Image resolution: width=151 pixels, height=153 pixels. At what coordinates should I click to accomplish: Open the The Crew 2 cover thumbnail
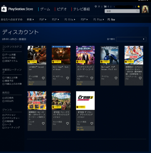(85, 100)
